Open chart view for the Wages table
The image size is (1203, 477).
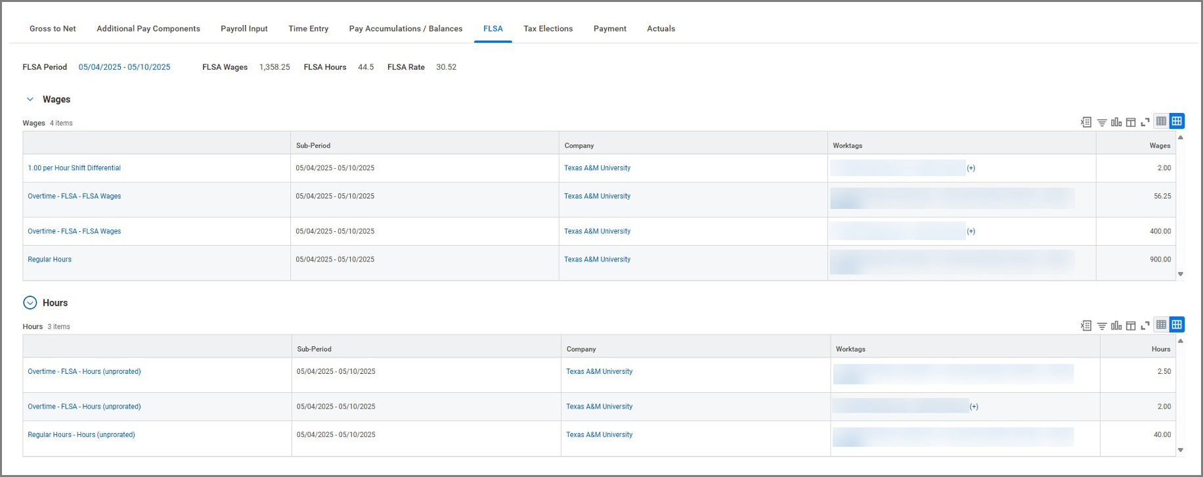click(x=1116, y=122)
